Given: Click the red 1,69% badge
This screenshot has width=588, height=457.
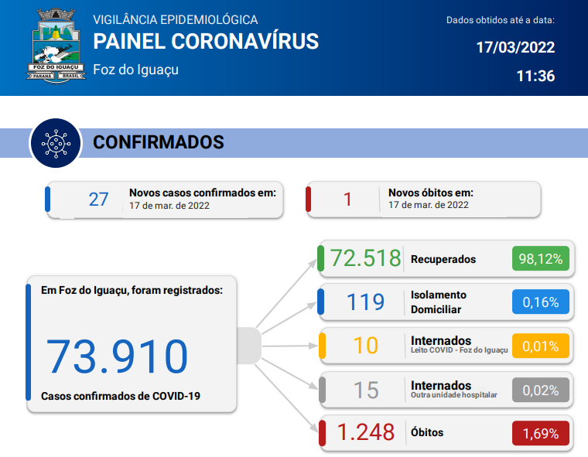Looking at the screenshot, I should pos(541,433).
